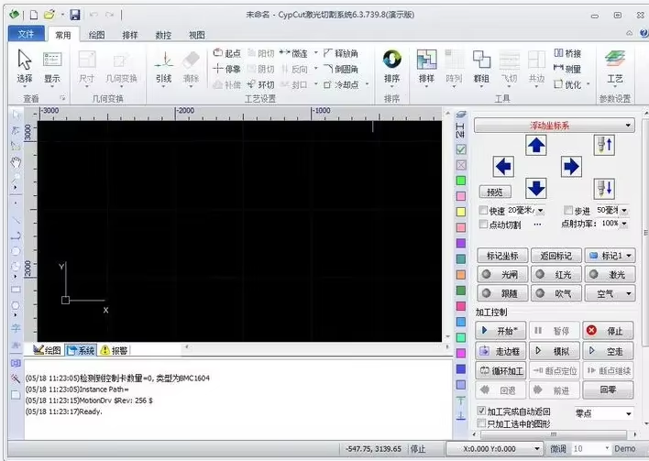This screenshot has width=649, height=461.
Task: Toggle 只加工选中的图形 checkbox
Action: point(481,423)
